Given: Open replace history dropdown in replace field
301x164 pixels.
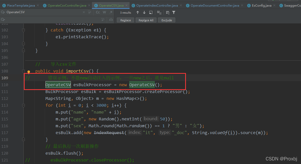Looking at the screenshot, I should tap(3, 20).
